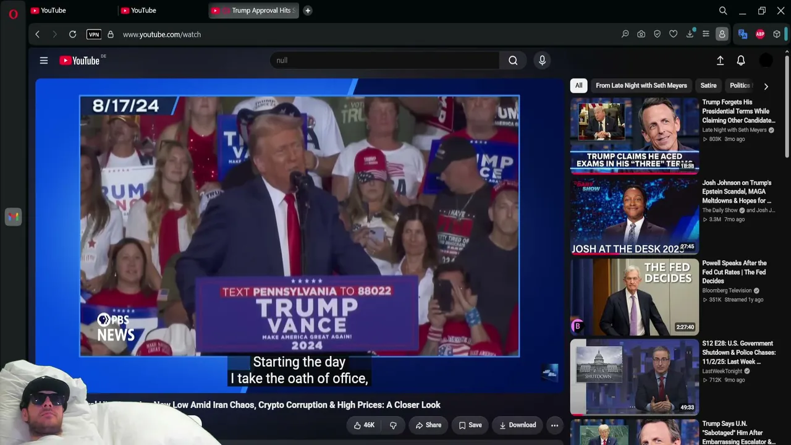Open the LastWeekTonight shutdown video thumbnail
This screenshot has height=445, width=791.
click(635, 377)
